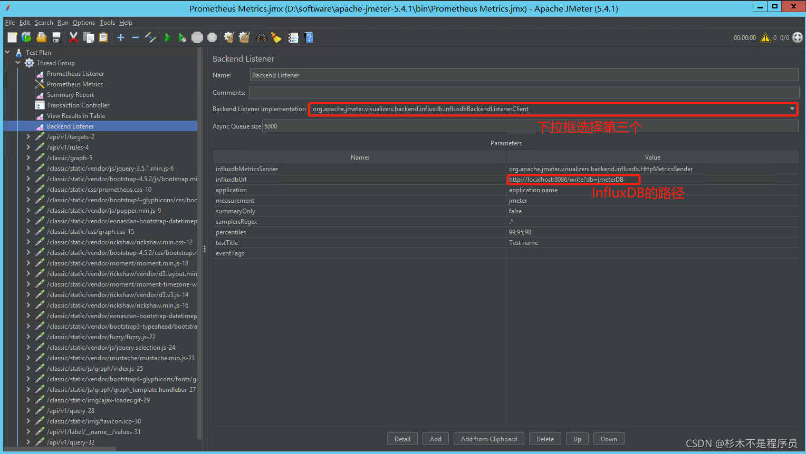Screen dimensions: 806x454
Task: Select the Backend Listener tree node
Action: pyautogui.click(x=70, y=126)
